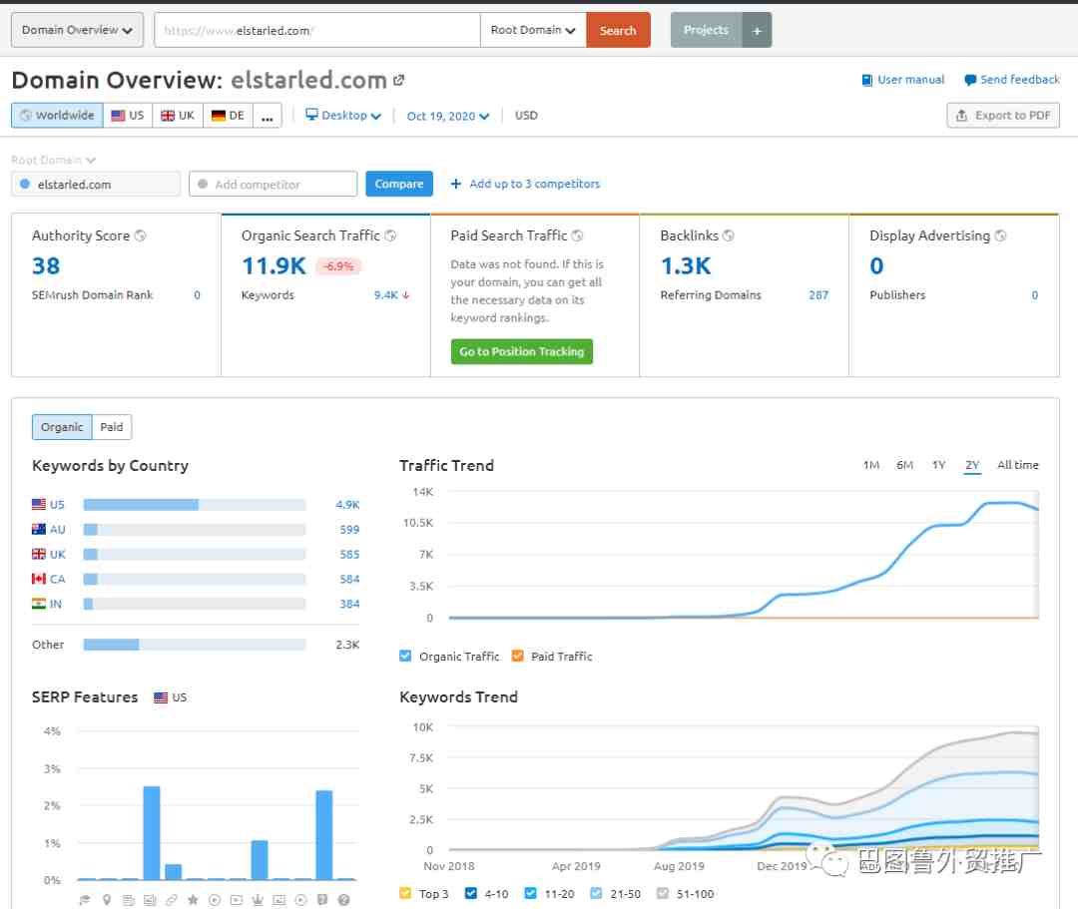Select the 1M traffic trend range
1078x909 pixels.
pyautogui.click(x=871, y=464)
